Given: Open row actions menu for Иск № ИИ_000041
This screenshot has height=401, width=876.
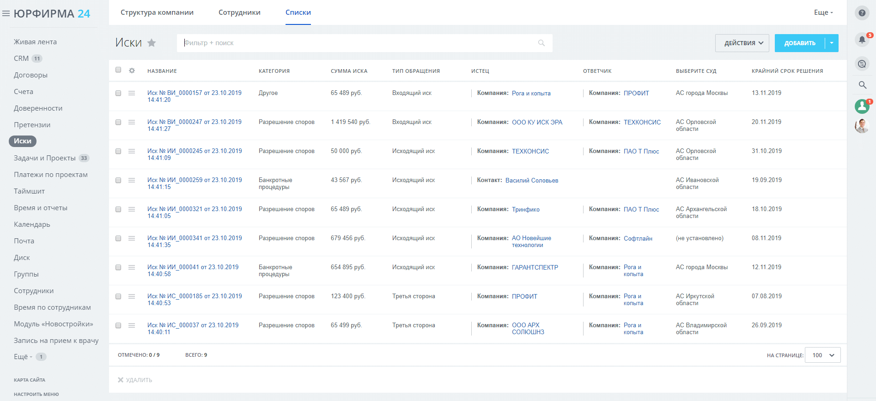Looking at the screenshot, I should coord(132,267).
